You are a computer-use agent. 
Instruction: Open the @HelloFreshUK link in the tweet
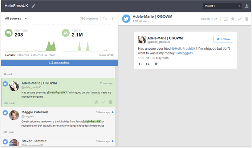183,49
